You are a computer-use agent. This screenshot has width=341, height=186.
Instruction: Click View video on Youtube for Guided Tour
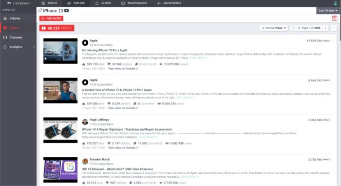123,108
